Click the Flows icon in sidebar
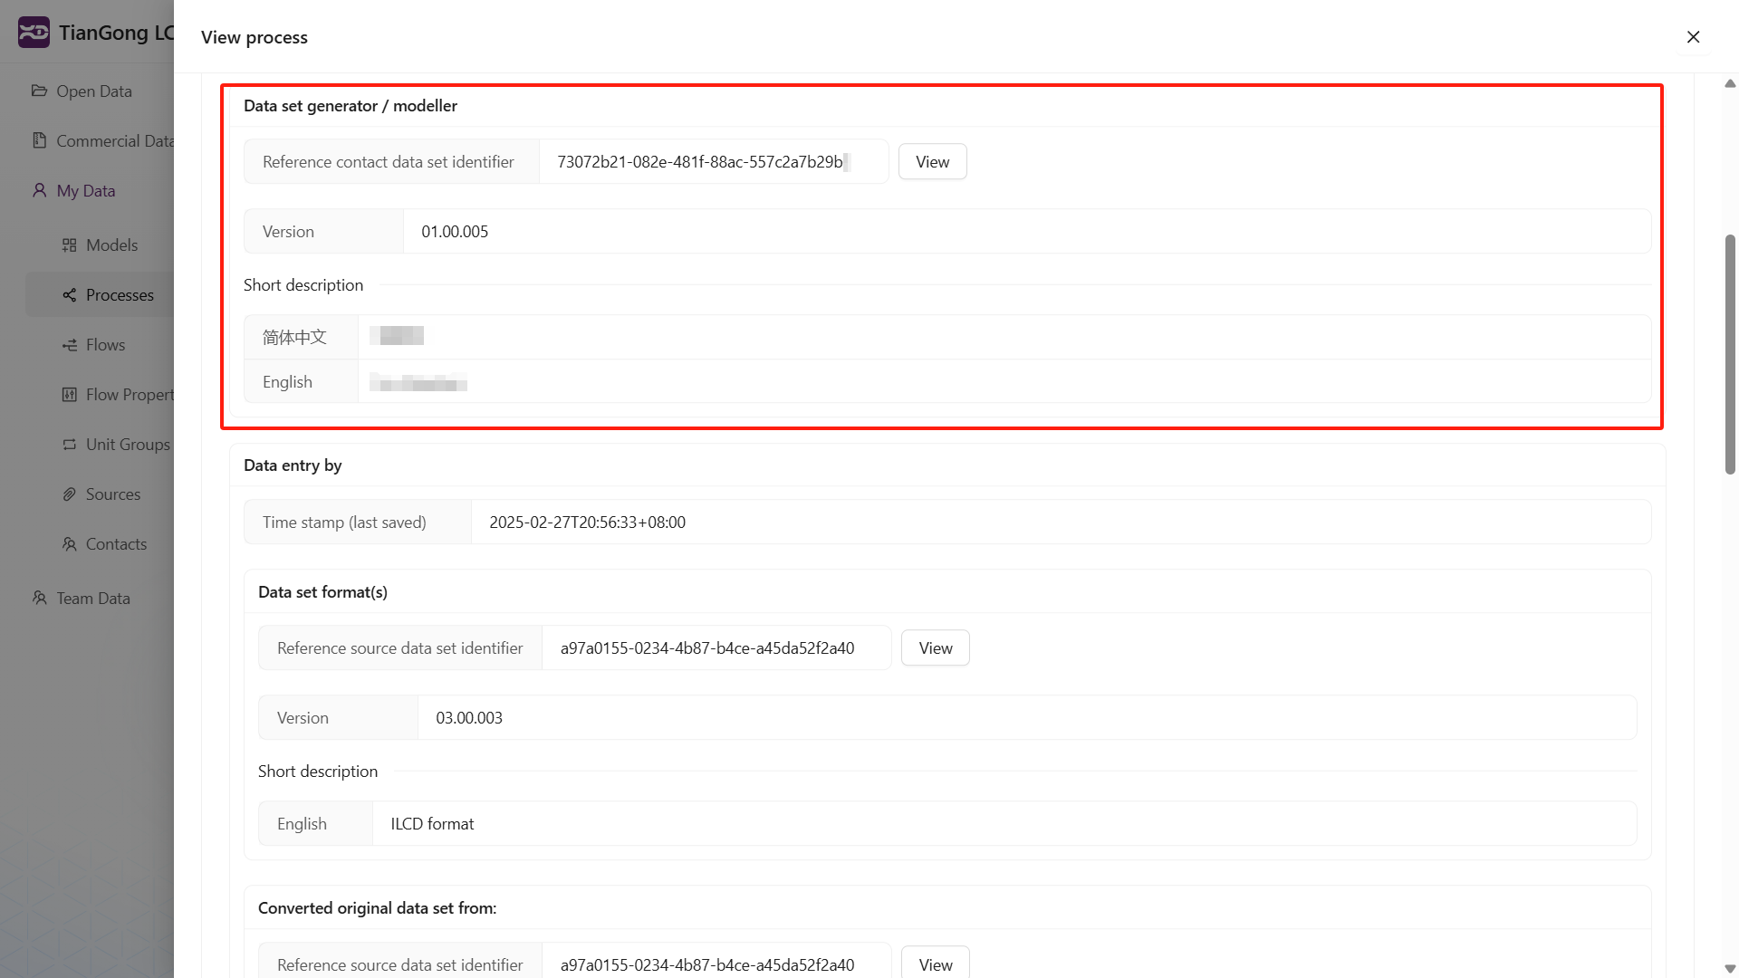This screenshot has height=978, width=1739. [x=69, y=345]
